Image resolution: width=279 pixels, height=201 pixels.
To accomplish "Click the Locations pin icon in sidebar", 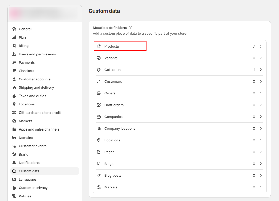I will [14, 104].
